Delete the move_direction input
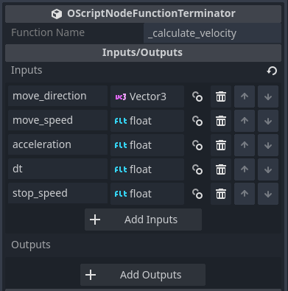Viewport: 288px width, 291px height. 221,97
